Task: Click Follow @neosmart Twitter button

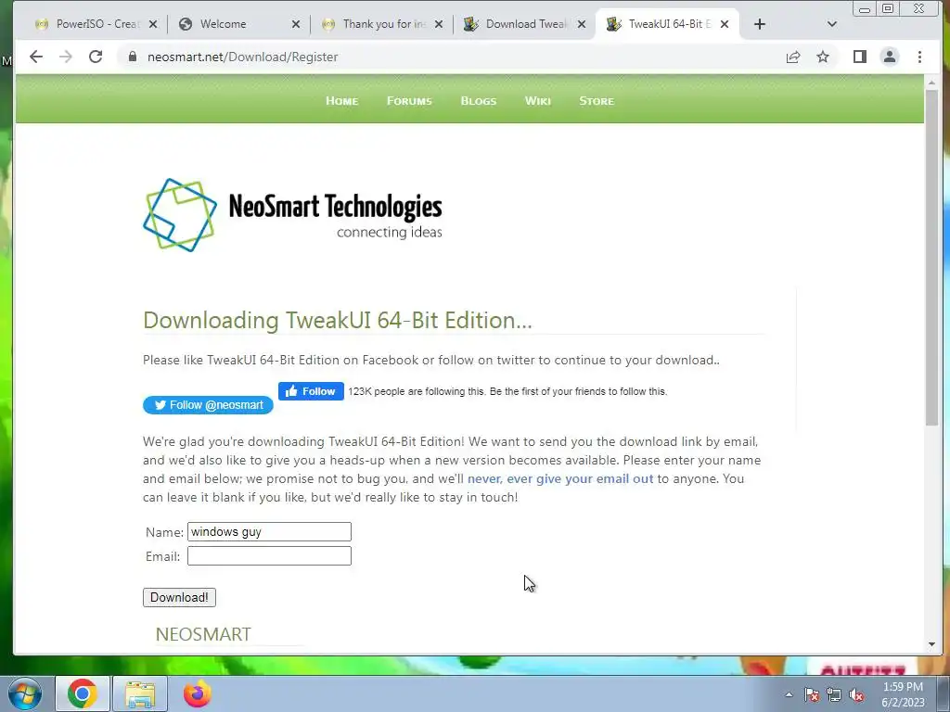Action: pyautogui.click(x=208, y=405)
